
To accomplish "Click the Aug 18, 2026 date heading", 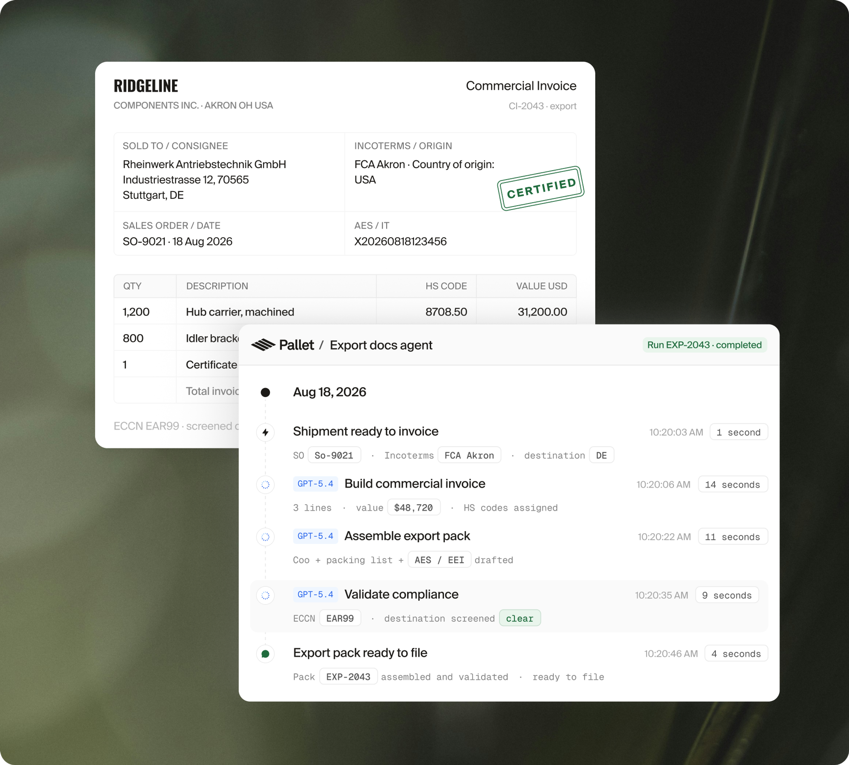I will tap(330, 392).
